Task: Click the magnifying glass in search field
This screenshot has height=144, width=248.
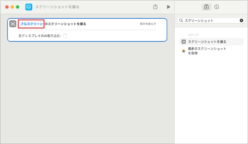Action: point(181,21)
